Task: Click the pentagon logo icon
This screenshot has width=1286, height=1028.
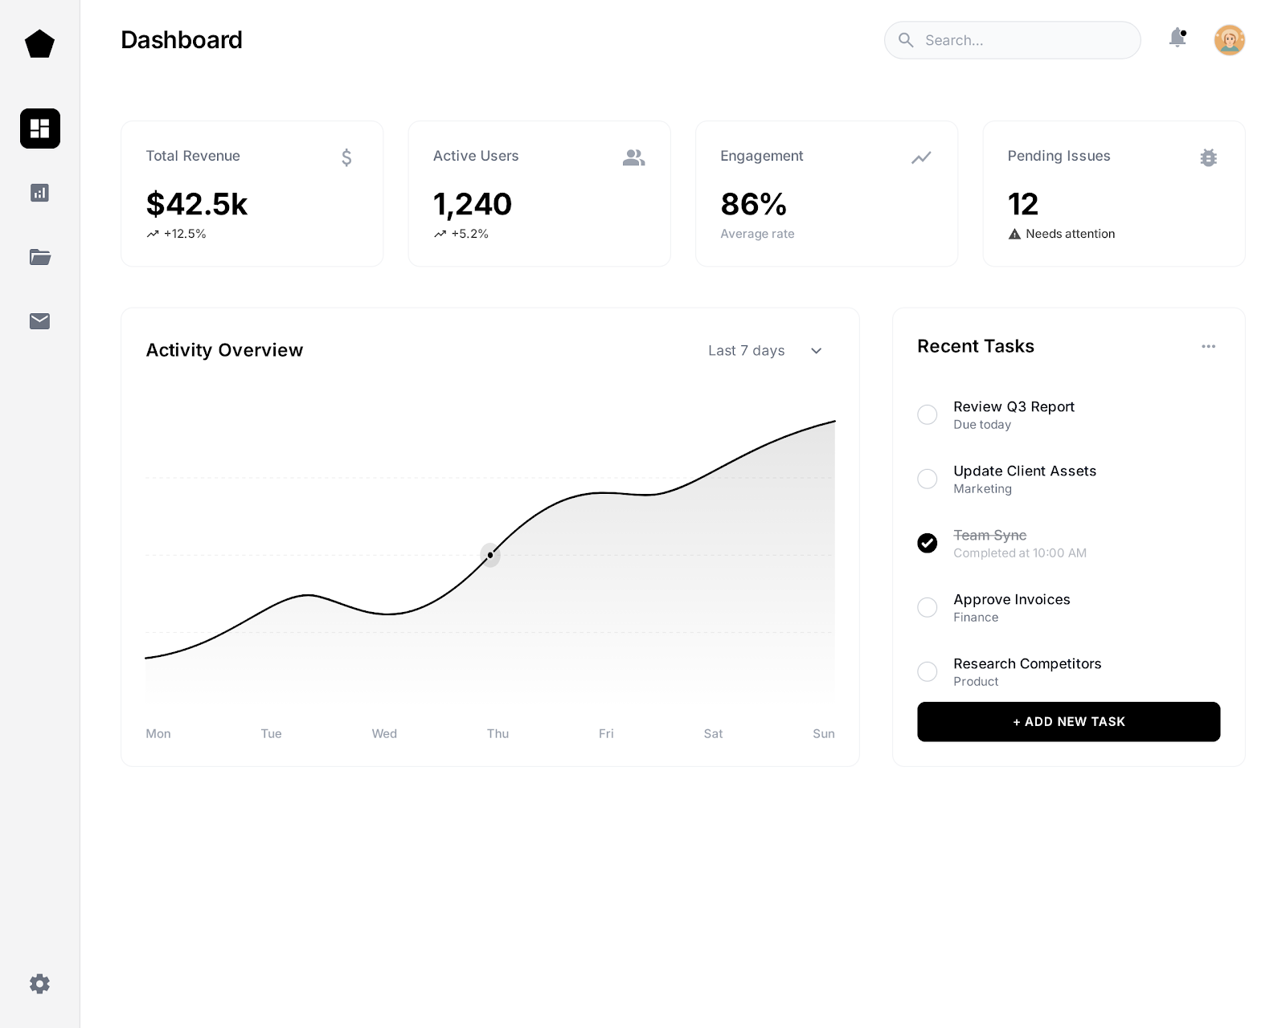Action: [39, 44]
